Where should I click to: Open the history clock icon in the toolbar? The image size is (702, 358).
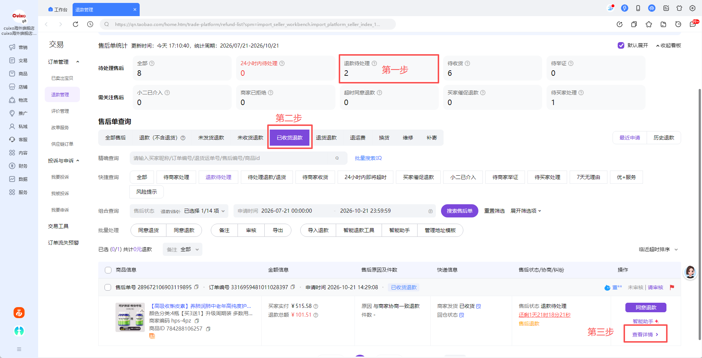click(90, 24)
